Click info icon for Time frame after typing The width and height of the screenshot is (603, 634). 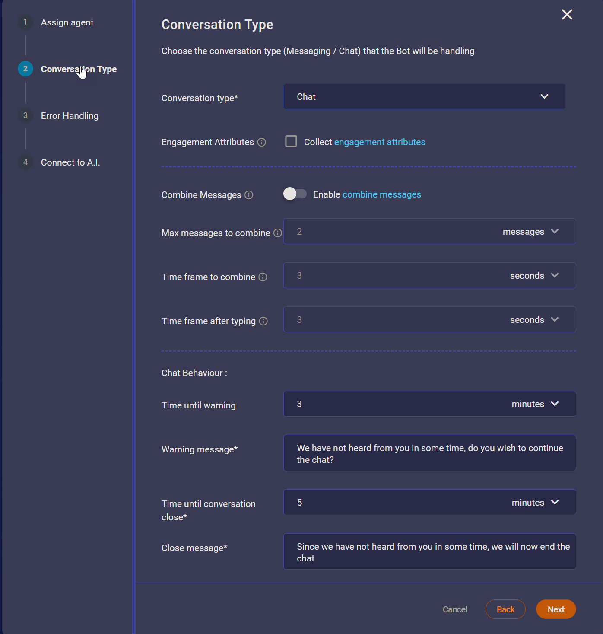pos(263,321)
